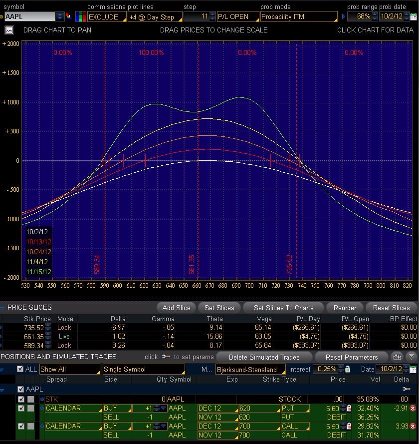The height and width of the screenshot is (444, 419).
Task: Click the gray square on the 620 PUT row
Action: (x=30, y=408)
